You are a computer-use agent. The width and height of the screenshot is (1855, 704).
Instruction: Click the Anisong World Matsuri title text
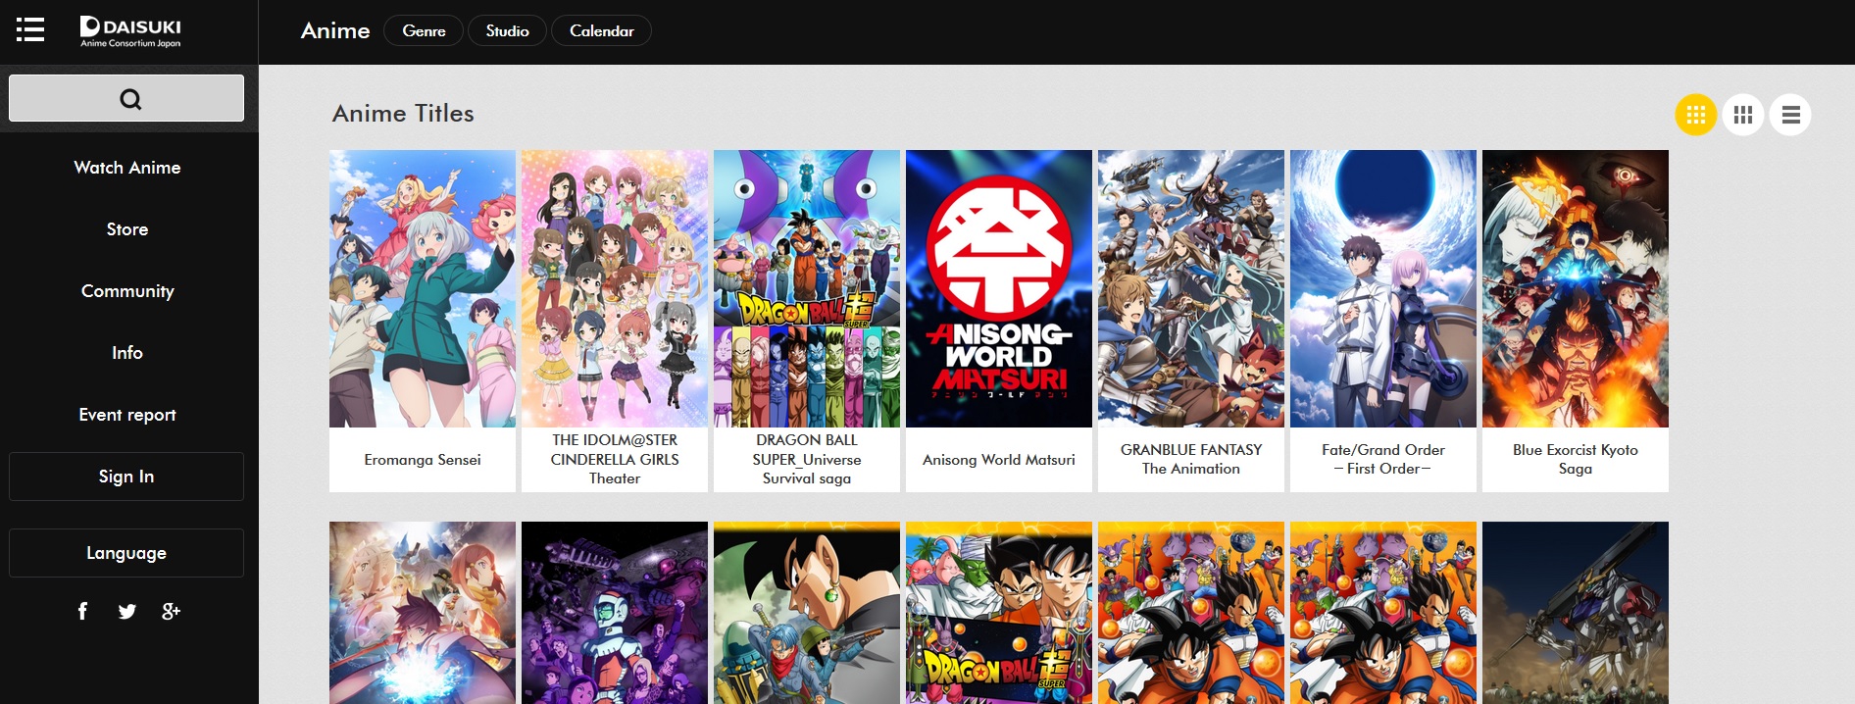coord(999,460)
